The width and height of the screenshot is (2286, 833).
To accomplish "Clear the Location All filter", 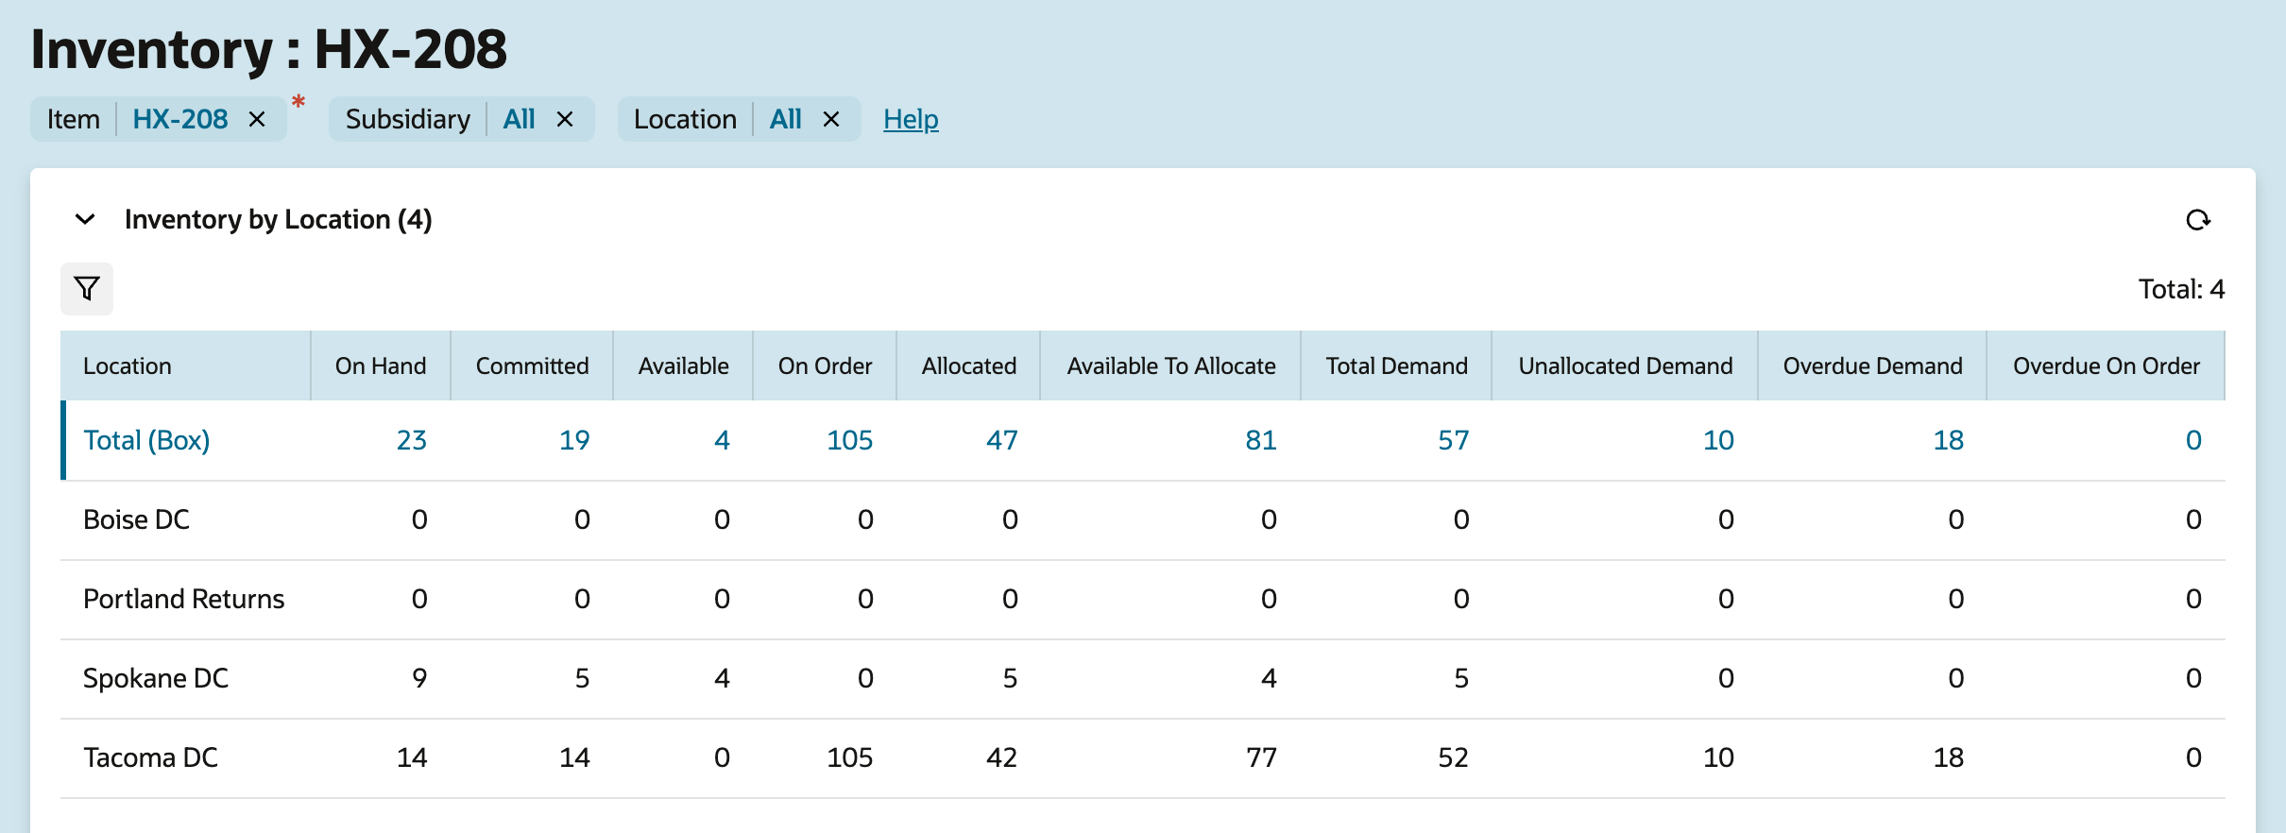I will coord(831,120).
